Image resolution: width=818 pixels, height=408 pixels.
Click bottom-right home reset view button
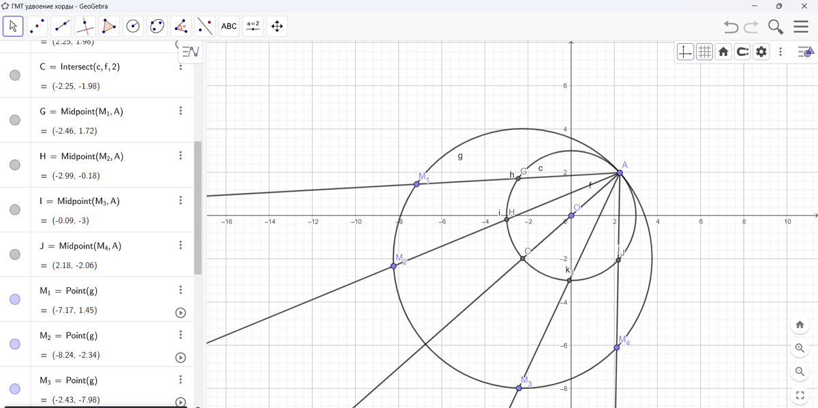pos(800,325)
